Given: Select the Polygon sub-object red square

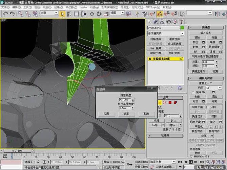Looking at the screenshot, I should (170, 102).
